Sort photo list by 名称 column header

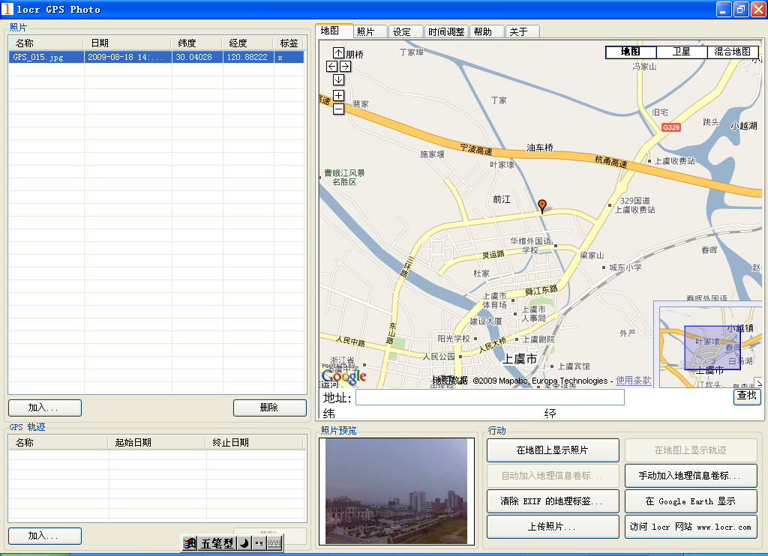46,43
